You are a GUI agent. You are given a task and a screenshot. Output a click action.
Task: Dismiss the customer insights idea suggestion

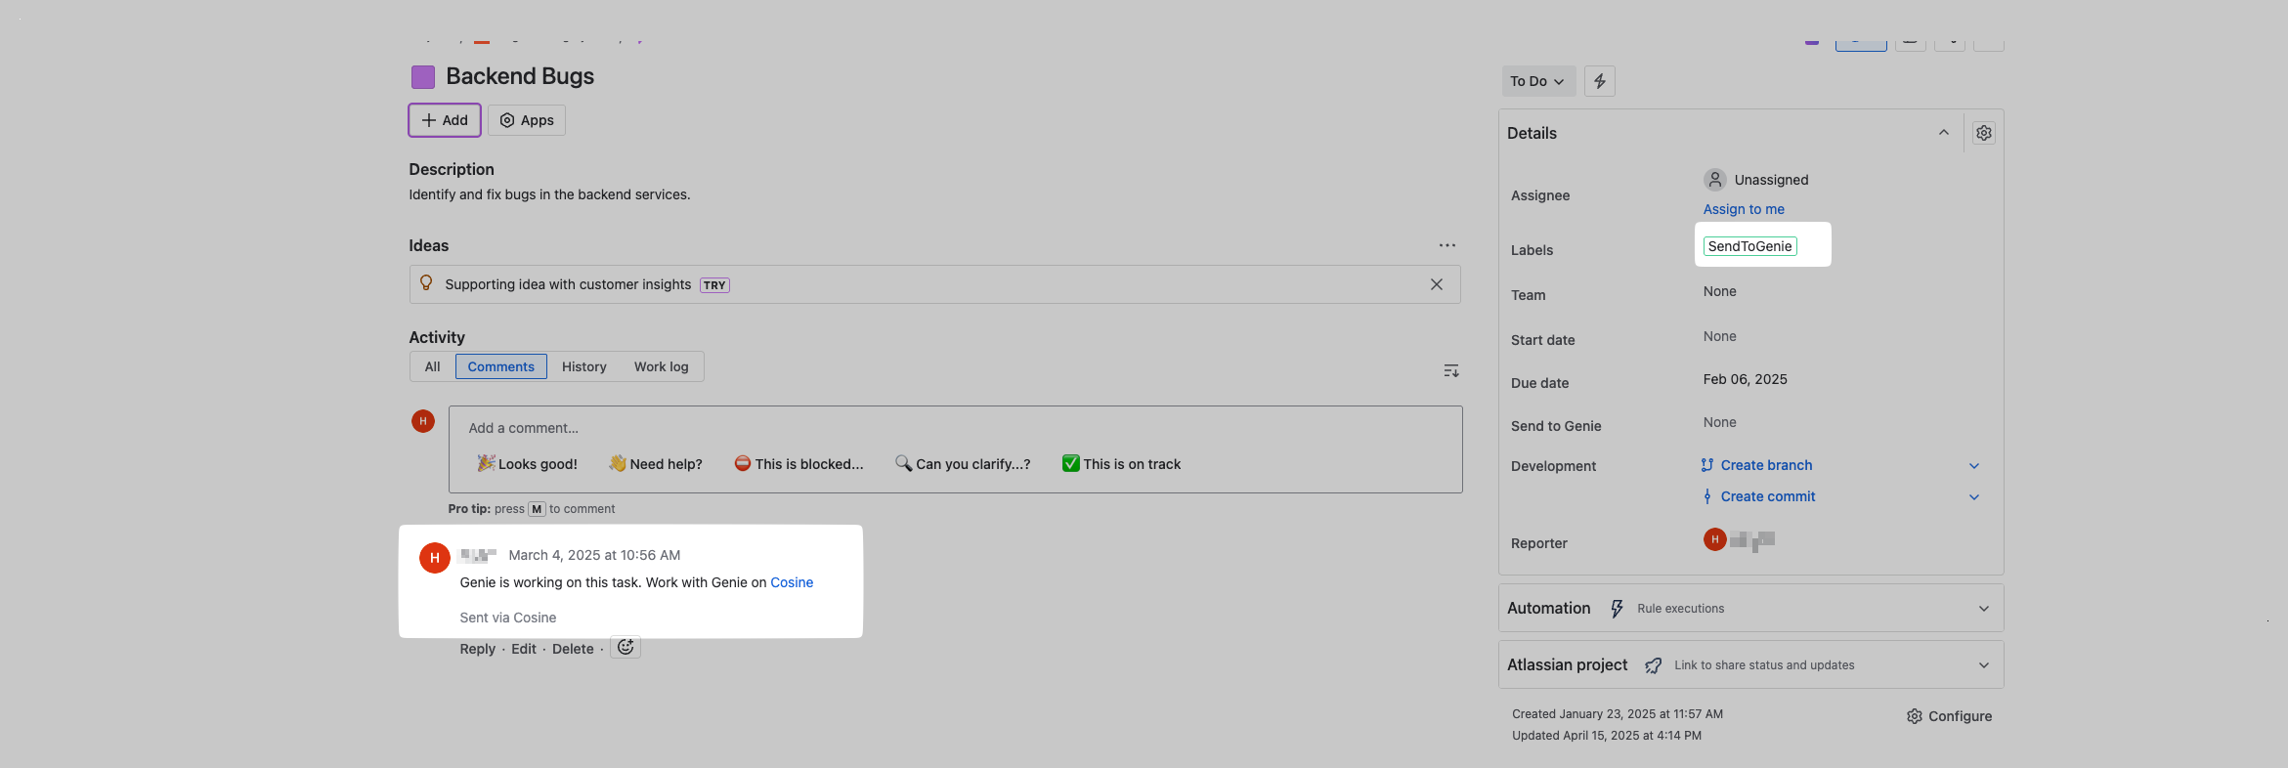pos(1436,284)
